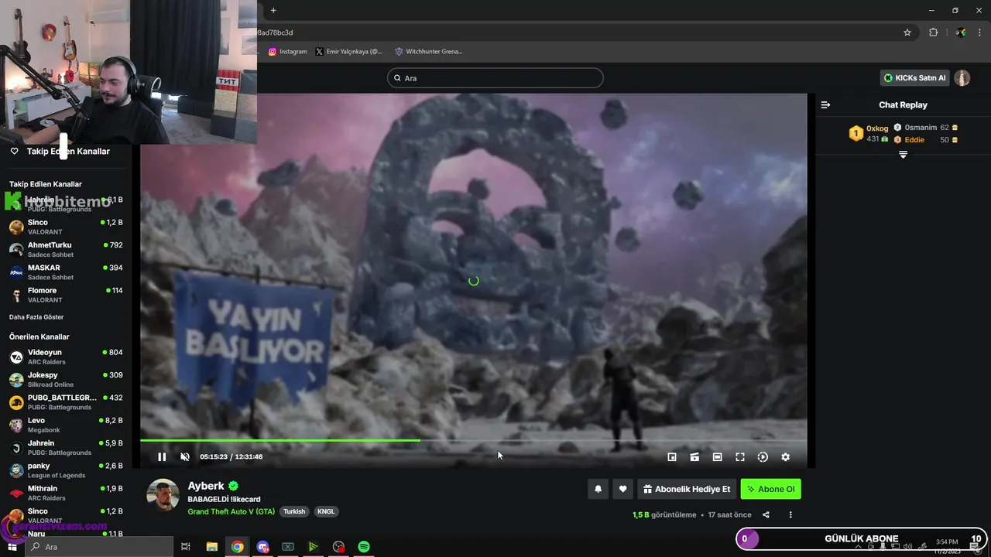Enable picture-in-picture mini player
Screen dimensions: 991x557
coord(672,457)
